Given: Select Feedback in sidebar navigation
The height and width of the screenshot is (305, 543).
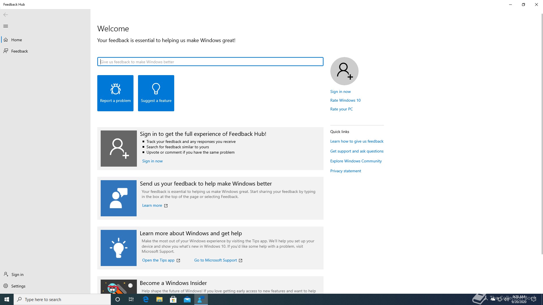Looking at the screenshot, I should [19, 51].
